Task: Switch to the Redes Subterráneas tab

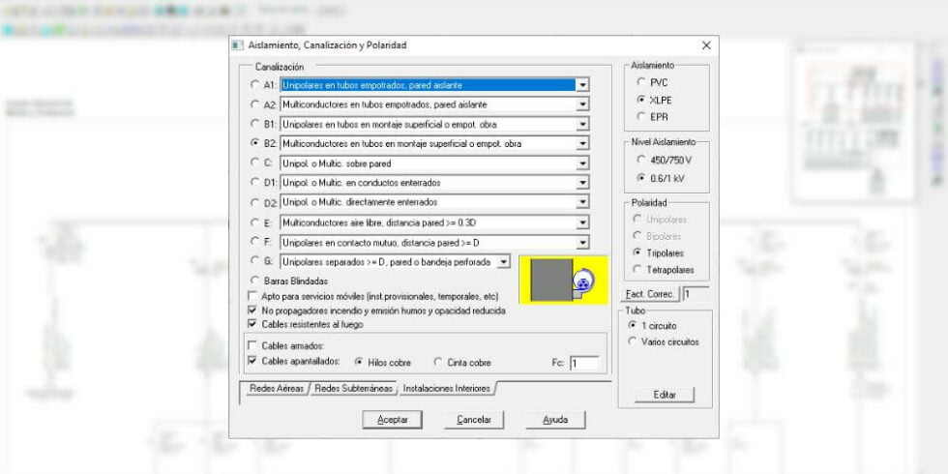Action: click(353, 389)
